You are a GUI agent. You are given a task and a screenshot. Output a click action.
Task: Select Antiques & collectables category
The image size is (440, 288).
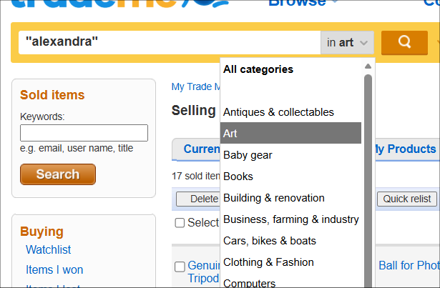coord(278,112)
